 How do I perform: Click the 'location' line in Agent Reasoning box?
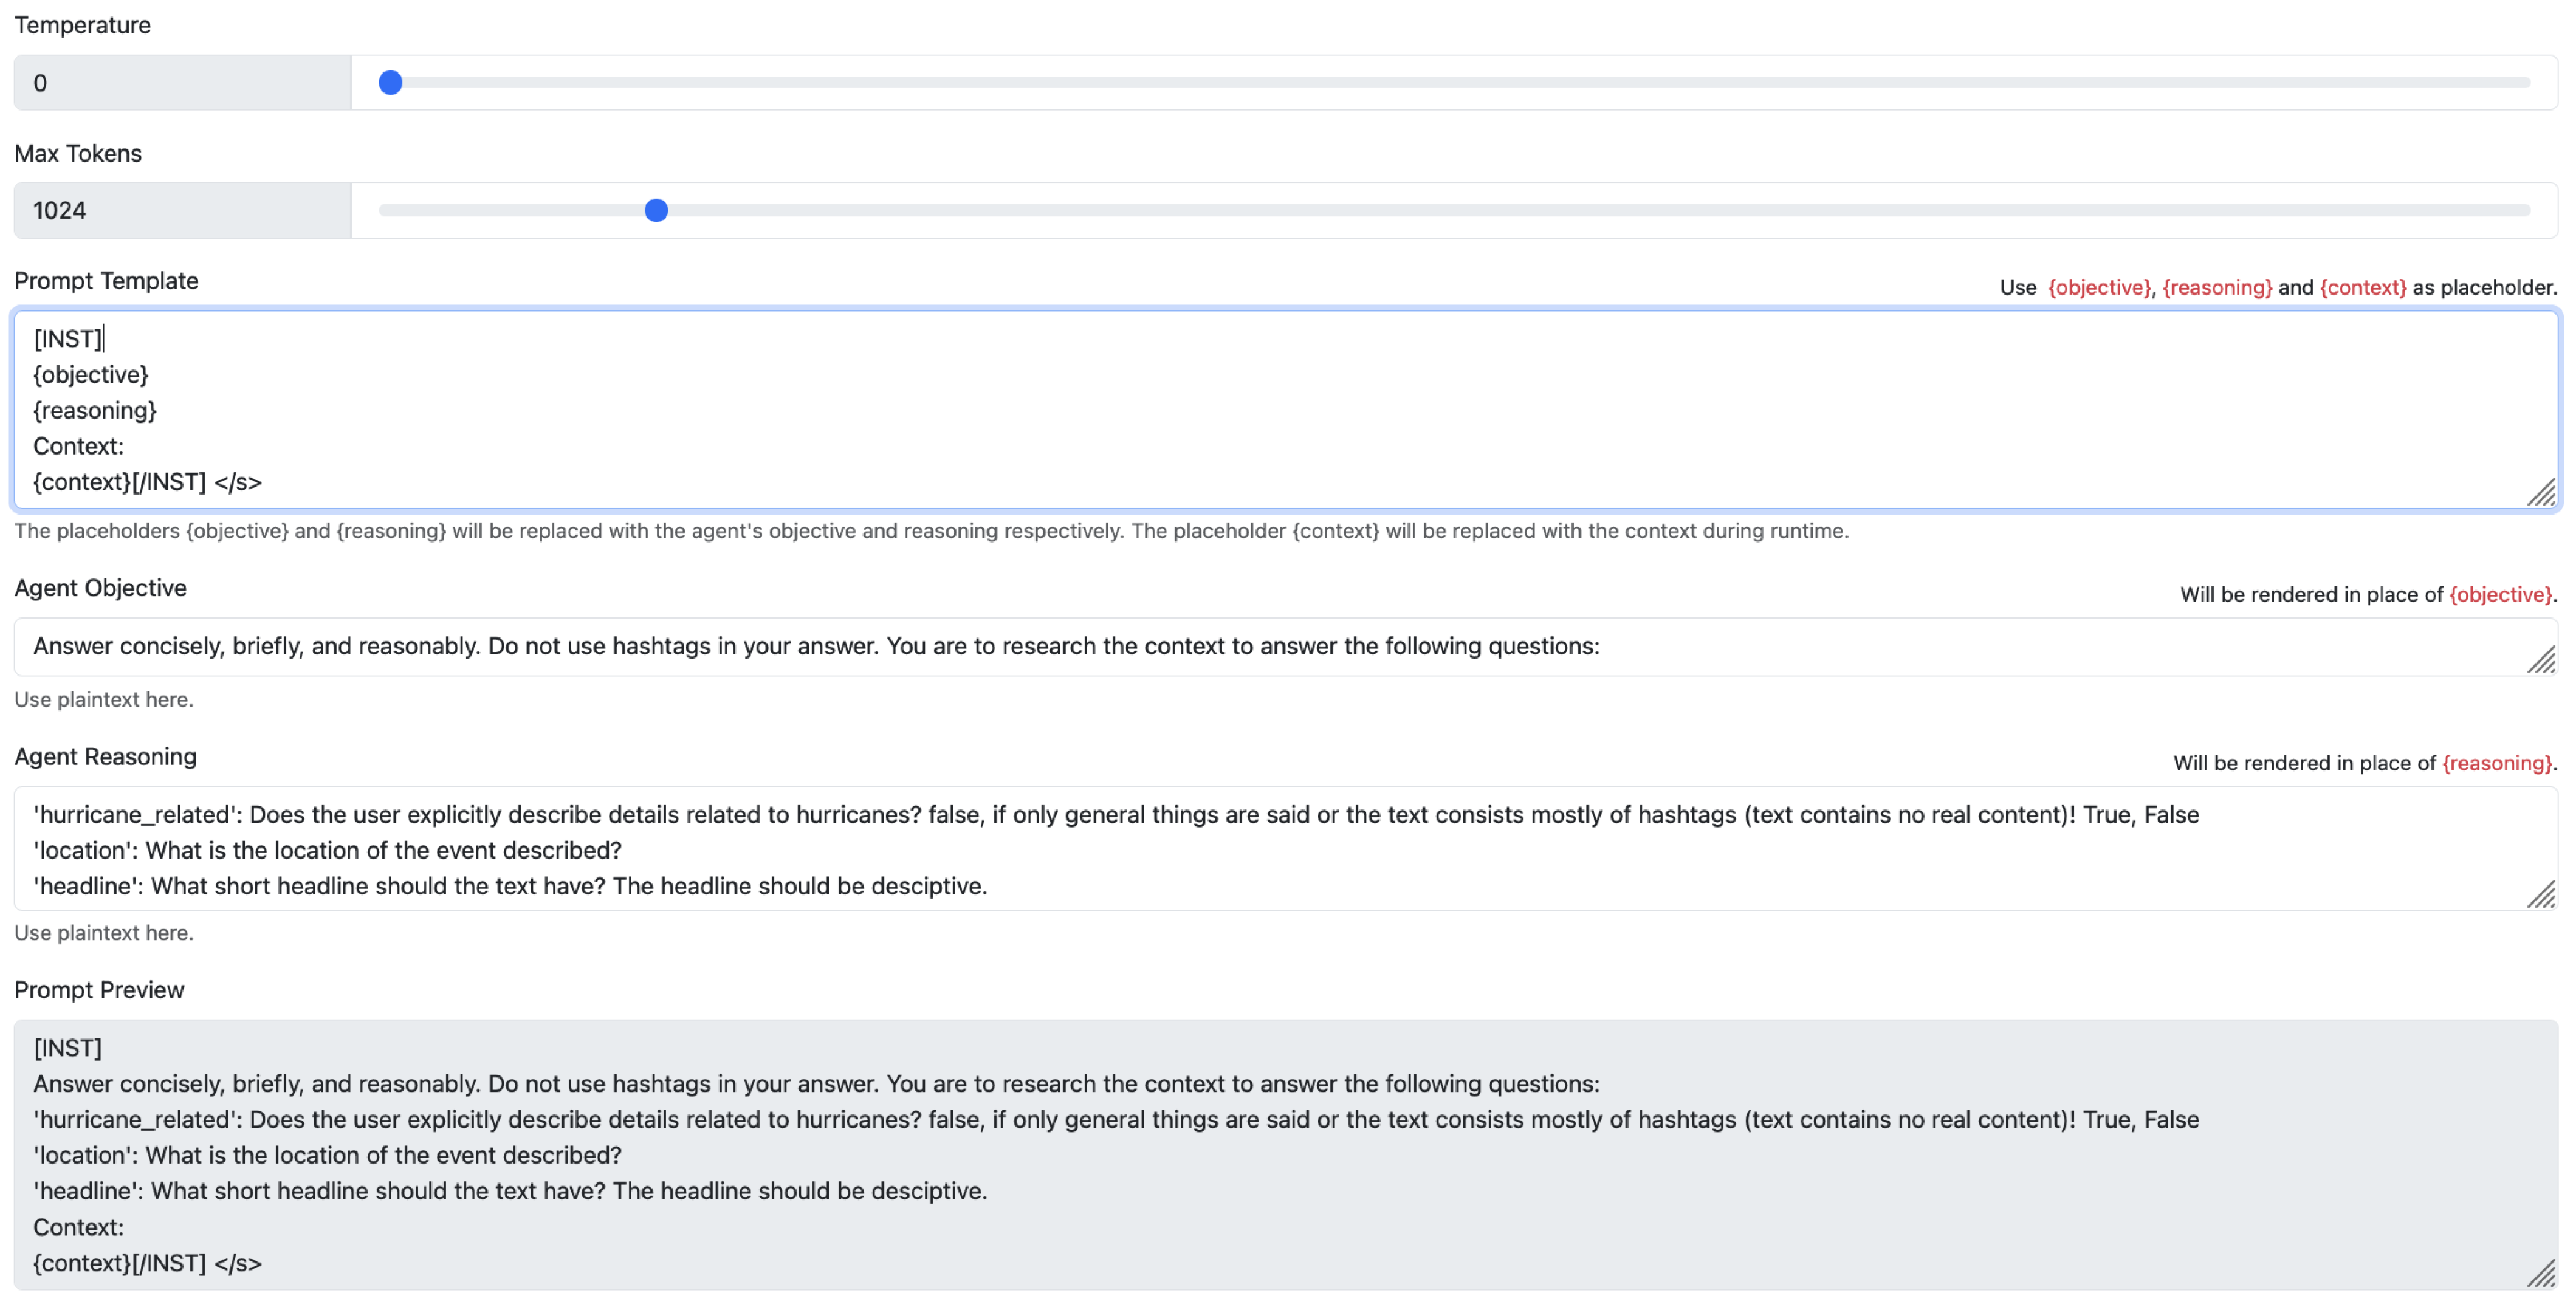[327, 850]
